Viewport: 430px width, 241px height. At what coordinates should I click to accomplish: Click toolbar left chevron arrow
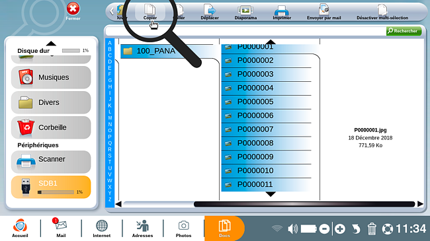(x=112, y=11)
